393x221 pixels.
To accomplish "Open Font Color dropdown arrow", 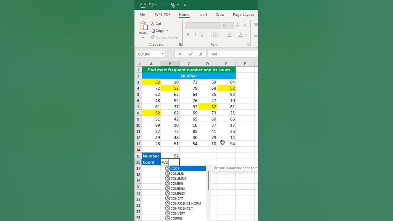I will tap(246, 35).
